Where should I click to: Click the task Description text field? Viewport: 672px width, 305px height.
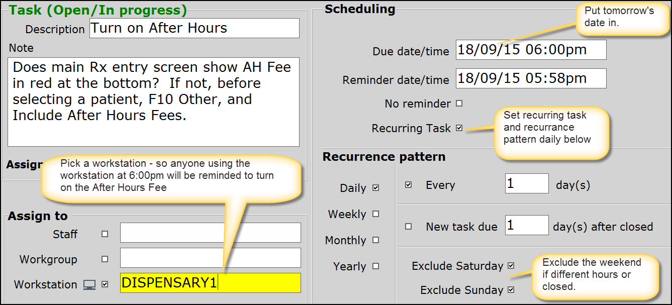click(x=194, y=28)
